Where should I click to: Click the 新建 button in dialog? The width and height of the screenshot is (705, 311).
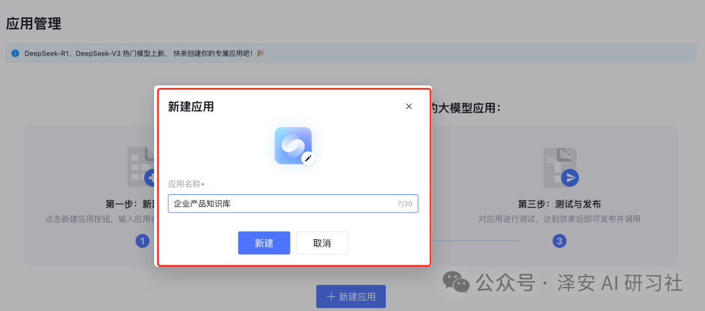[x=264, y=243]
